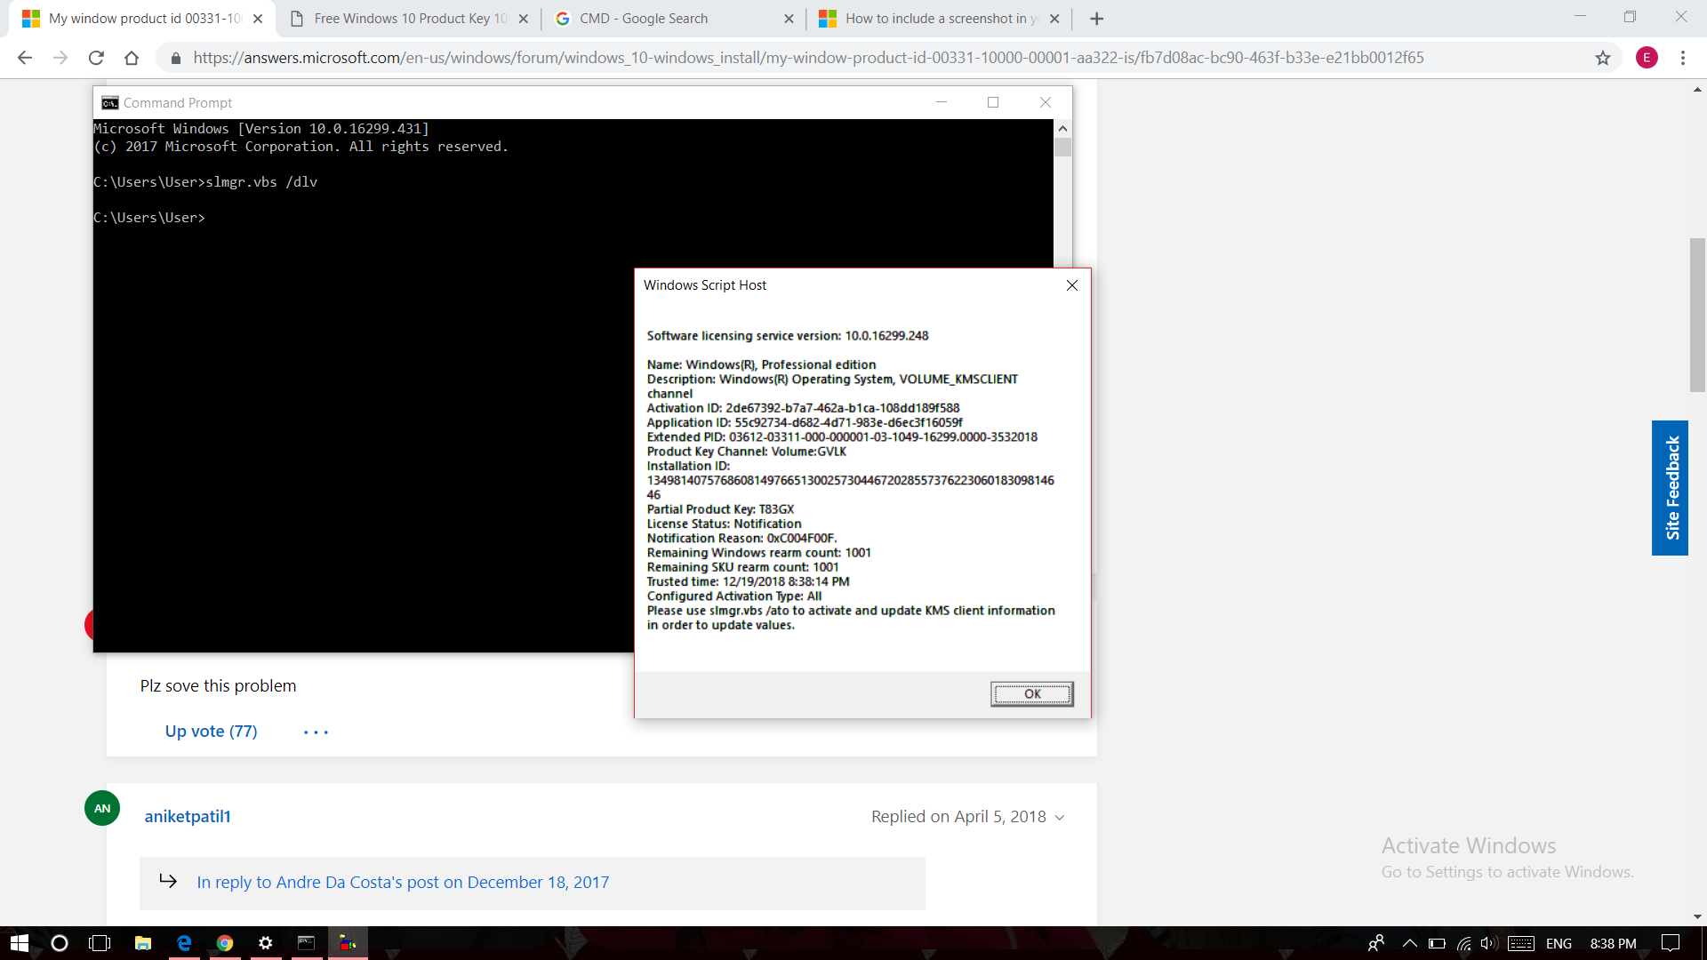
Task: Open Cortana search circle
Action: pos(60,943)
